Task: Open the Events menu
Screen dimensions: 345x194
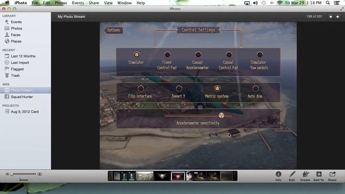Action: [x=78, y=3]
